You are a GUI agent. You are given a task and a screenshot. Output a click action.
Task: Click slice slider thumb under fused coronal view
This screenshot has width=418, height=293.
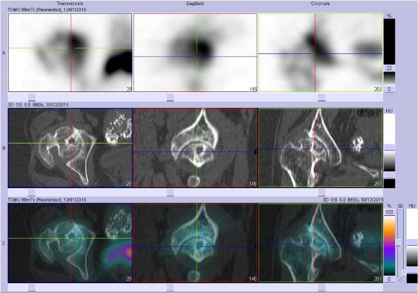point(322,287)
